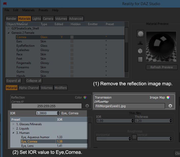180x157 pixels.
Task: Select the Eye, Aqueous humor preset
Action: 35,137
